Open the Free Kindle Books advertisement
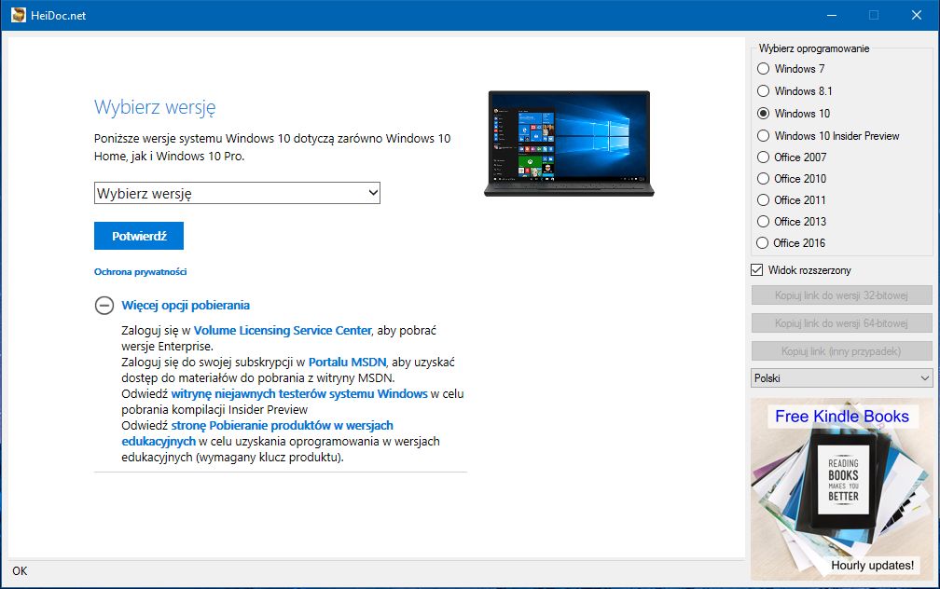 tap(841, 490)
